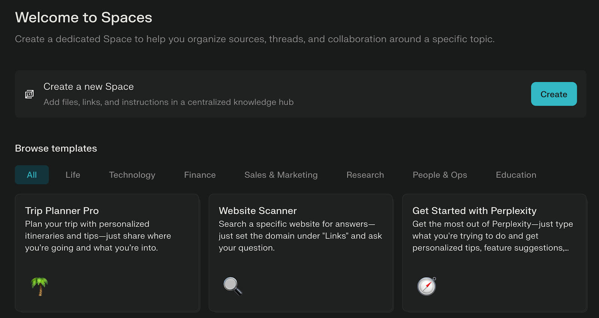Click the Website Scanner description text
The image size is (599, 318).
pos(300,236)
